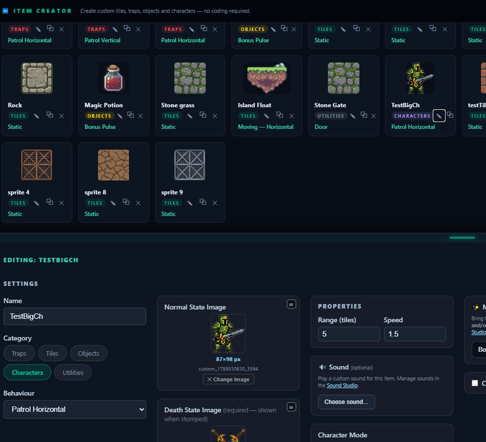
Task: Click Change Image button
Action: pos(228,380)
